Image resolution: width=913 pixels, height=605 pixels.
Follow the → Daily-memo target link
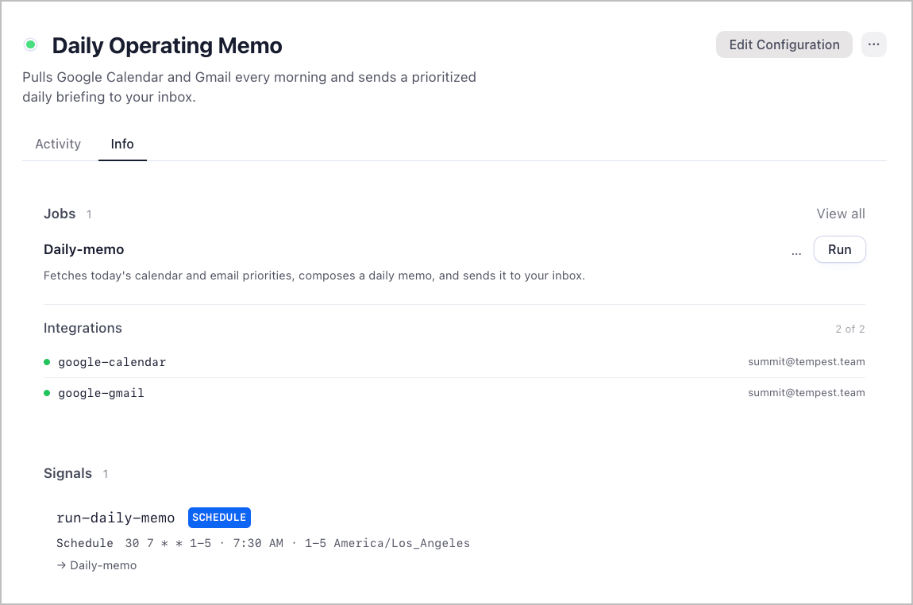coord(97,565)
